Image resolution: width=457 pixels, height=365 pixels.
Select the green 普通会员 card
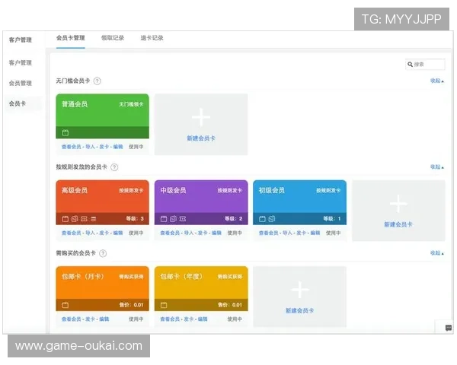point(102,116)
